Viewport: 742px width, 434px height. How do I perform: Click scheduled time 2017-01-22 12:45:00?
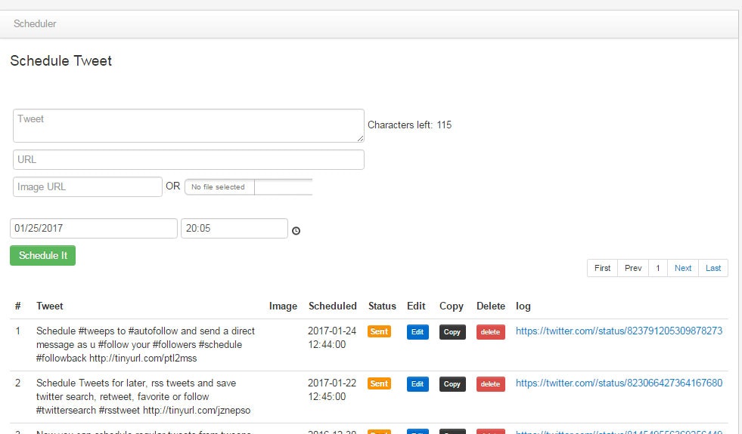332,389
